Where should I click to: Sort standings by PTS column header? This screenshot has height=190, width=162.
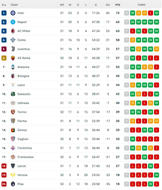pyautogui.click(x=118, y=5)
